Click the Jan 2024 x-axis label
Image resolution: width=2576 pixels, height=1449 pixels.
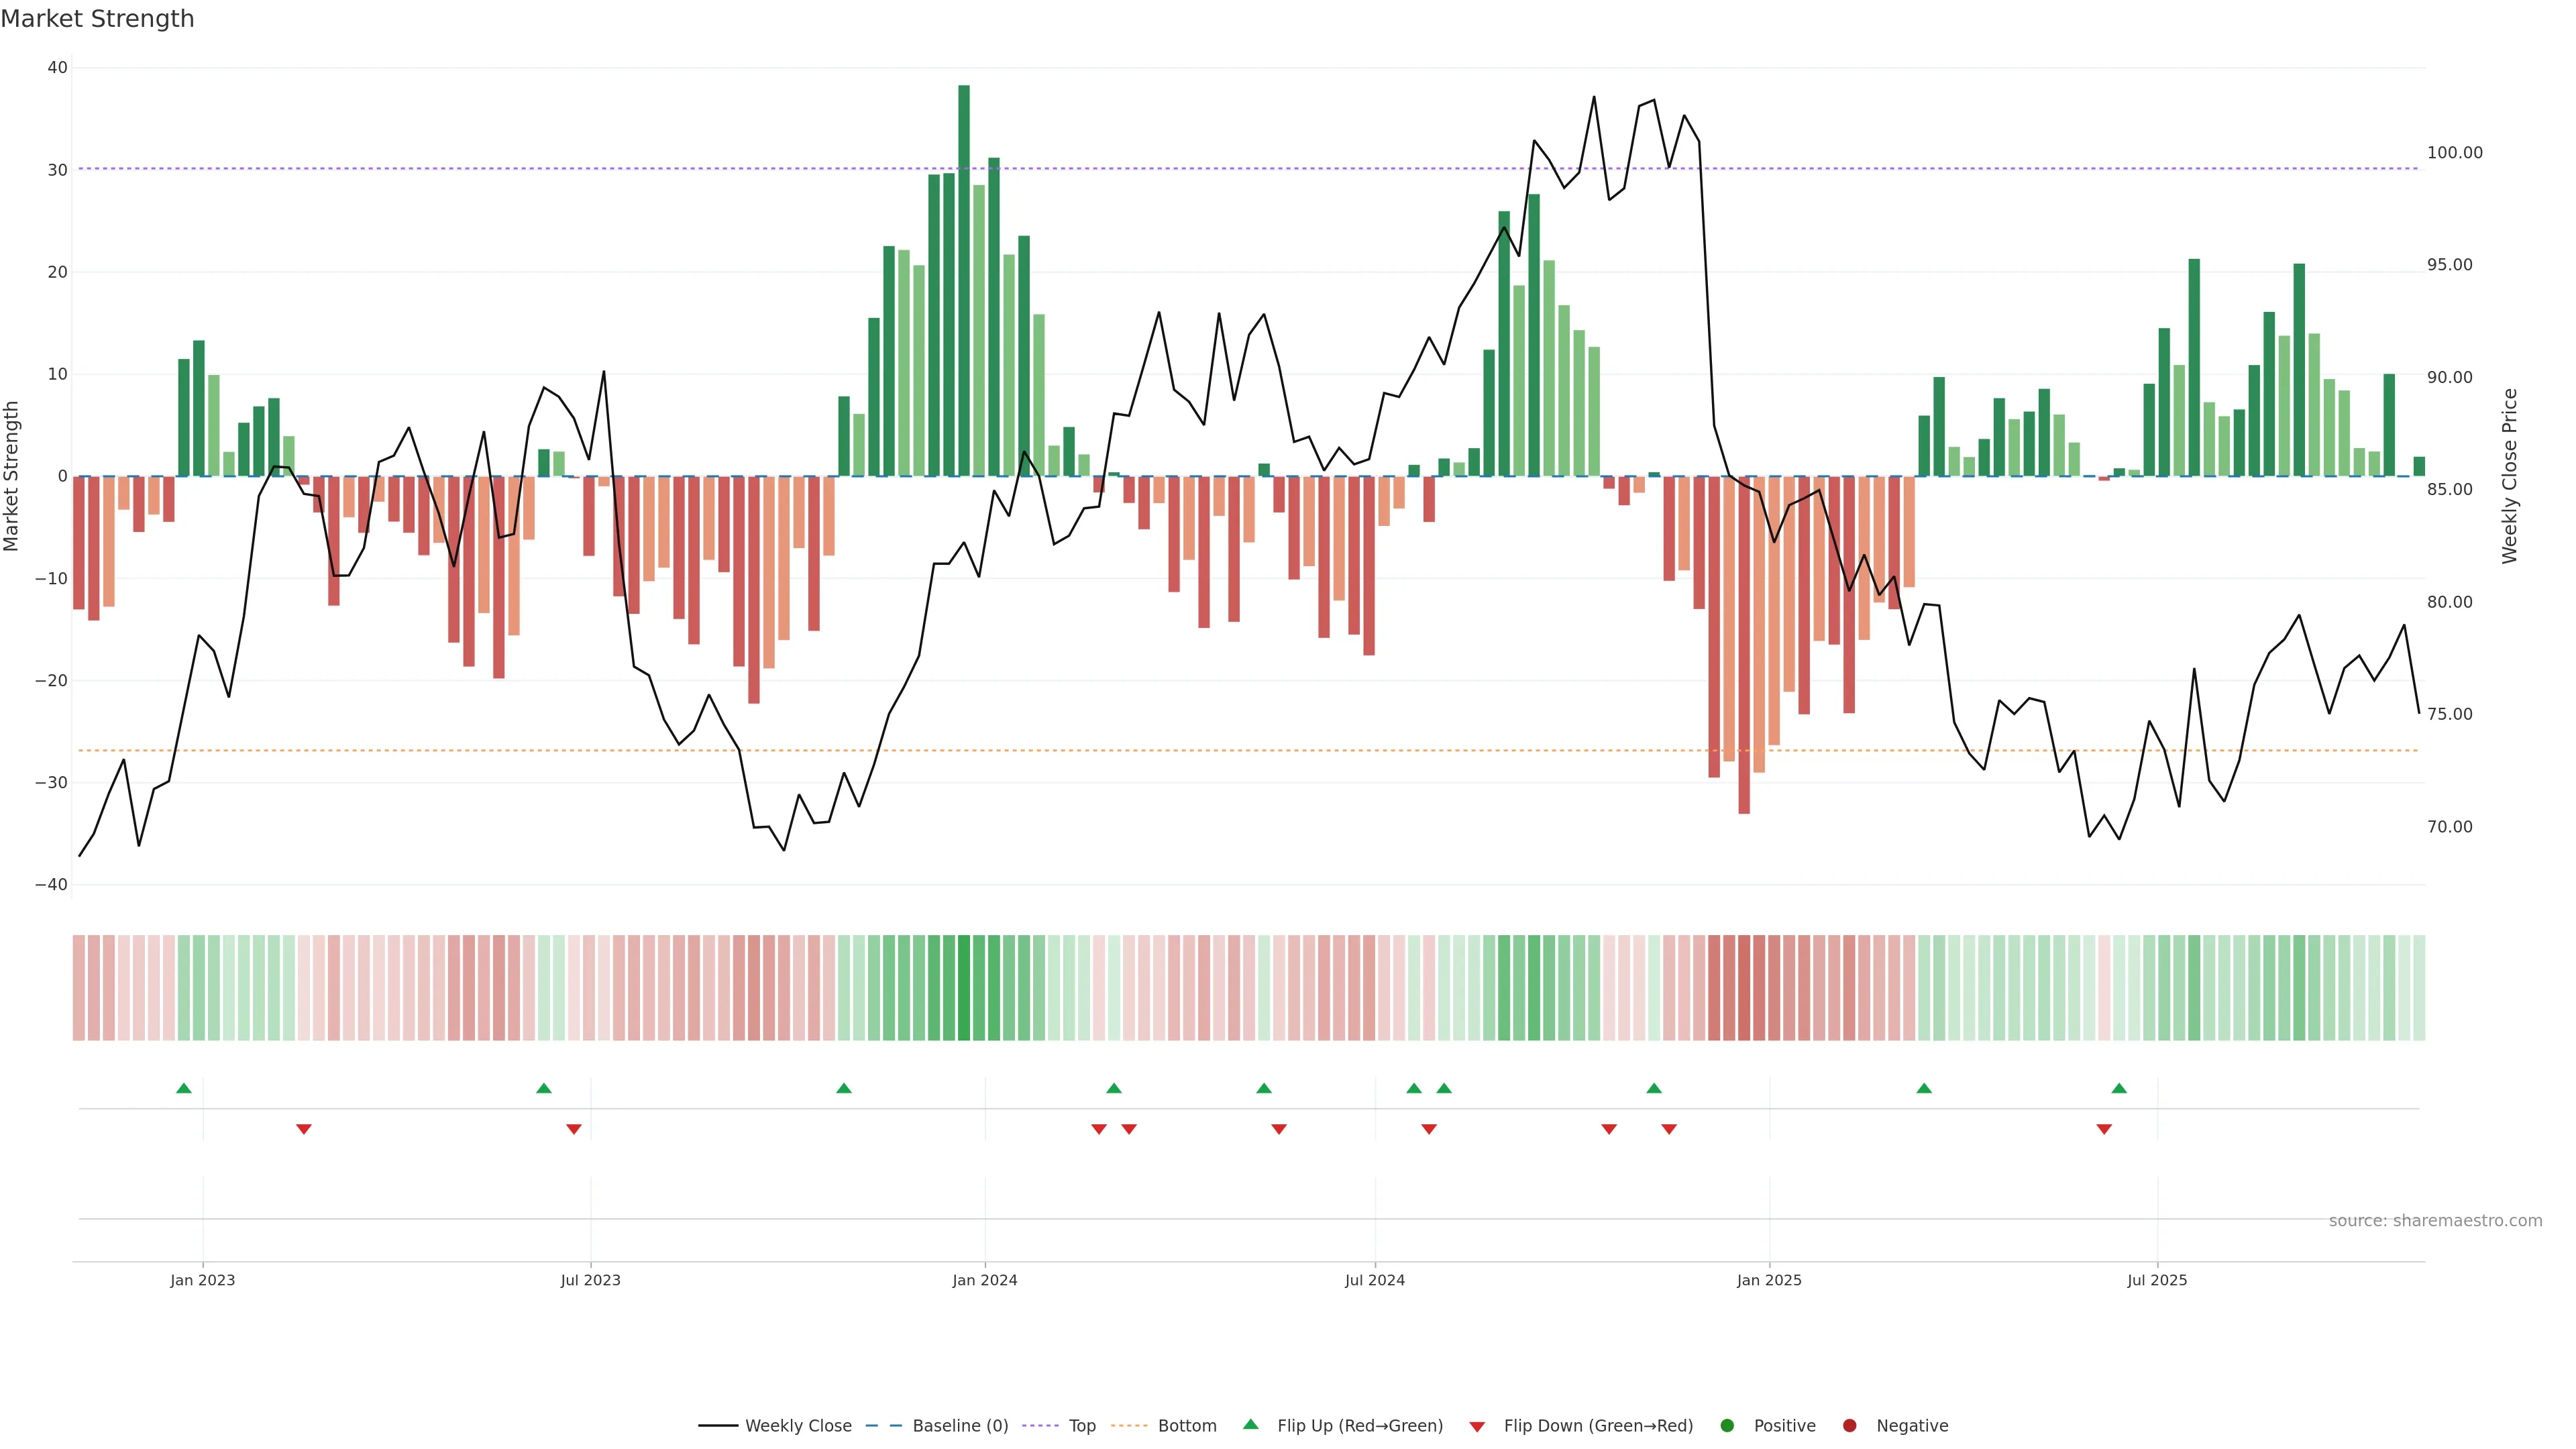pos(985,1280)
